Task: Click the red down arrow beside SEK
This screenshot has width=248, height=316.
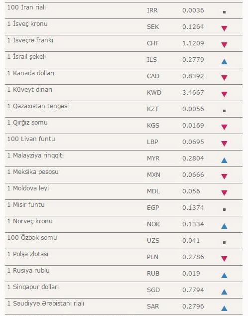Action: pyautogui.click(x=224, y=28)
